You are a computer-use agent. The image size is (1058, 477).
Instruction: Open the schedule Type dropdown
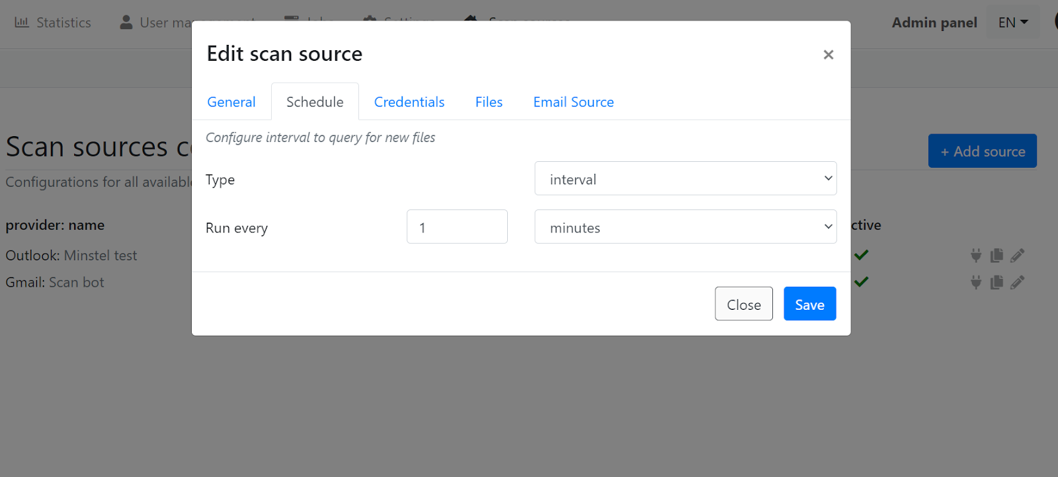click(686, 178)
